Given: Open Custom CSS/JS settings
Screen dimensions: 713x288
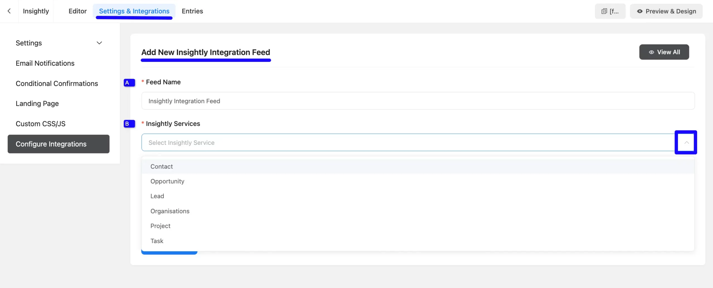Looking at the screenshot, I should [40, 124].
